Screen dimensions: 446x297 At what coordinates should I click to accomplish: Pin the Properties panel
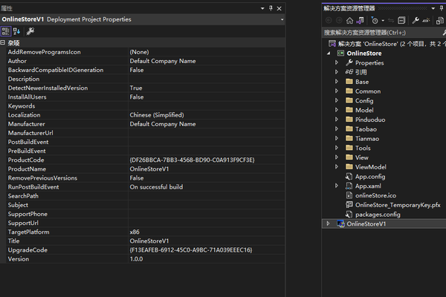coord(270,7)
